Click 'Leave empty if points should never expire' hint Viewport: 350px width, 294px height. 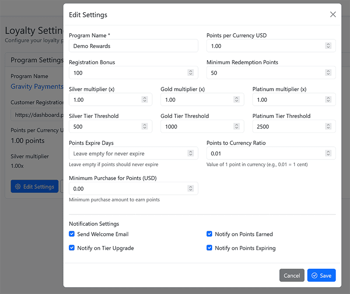114,165
